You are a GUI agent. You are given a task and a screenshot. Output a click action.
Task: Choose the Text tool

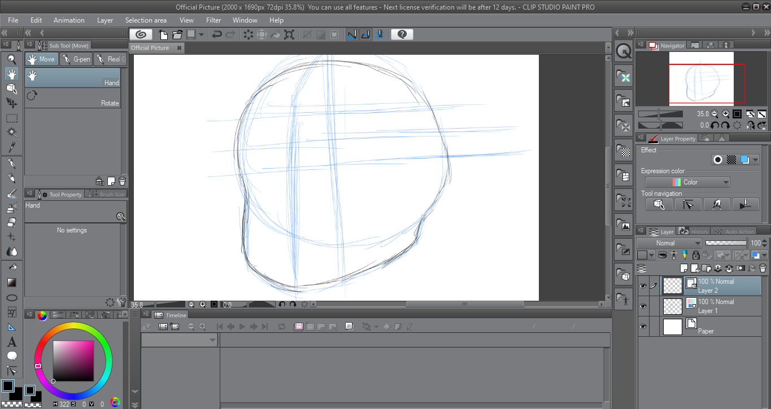click(x=12, y=342)
